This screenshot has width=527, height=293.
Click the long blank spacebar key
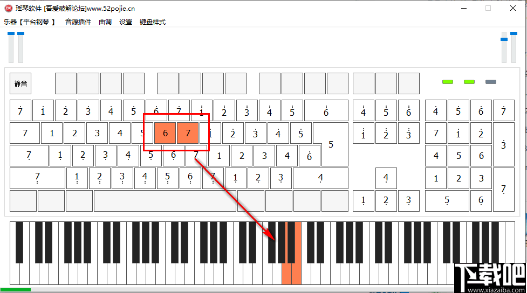click(165, 201)
